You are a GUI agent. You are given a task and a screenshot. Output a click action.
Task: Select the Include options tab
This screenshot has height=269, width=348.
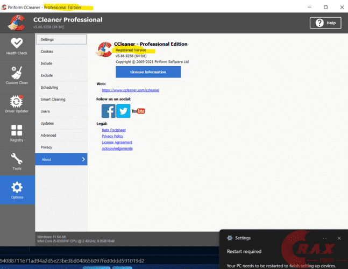click(x=61, y=63)
